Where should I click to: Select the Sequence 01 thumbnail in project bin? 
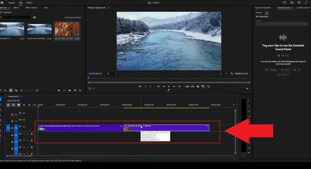tap(12, 29)
